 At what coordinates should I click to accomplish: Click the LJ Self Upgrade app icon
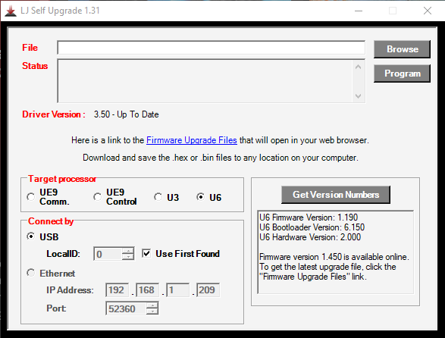click(x=11, y=11)
